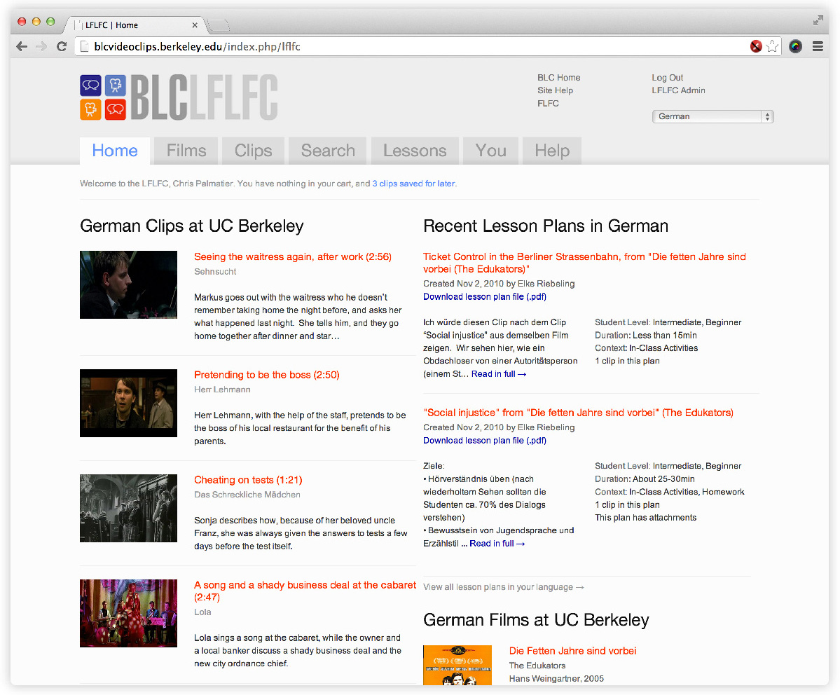Click the FLFC link
Viewport: 840px width, 695px height.
[x=548, y=104]
